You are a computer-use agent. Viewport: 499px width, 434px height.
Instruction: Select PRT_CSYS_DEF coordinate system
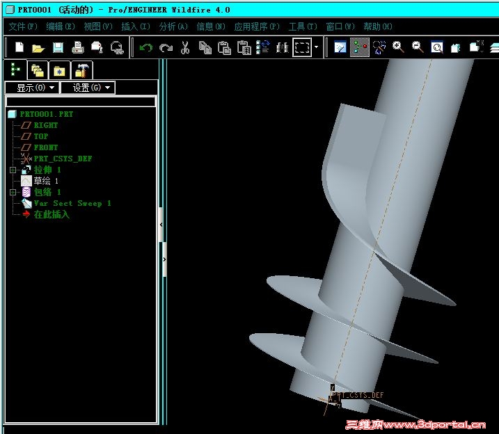[x=63, y=159]
